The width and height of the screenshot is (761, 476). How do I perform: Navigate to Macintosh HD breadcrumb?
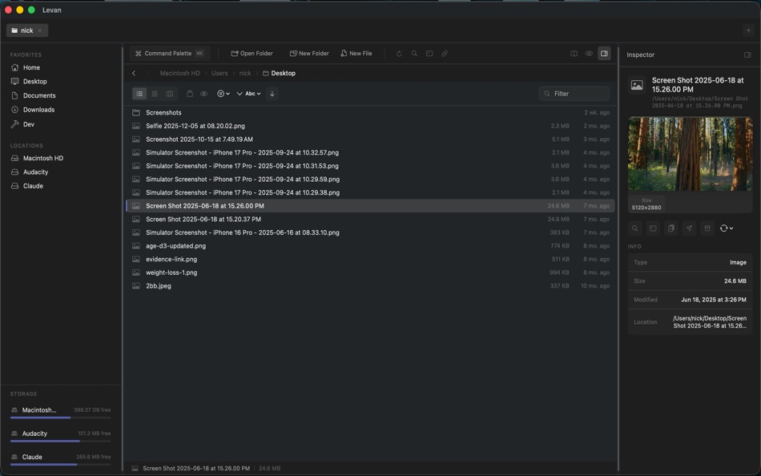tap(179, 74)
